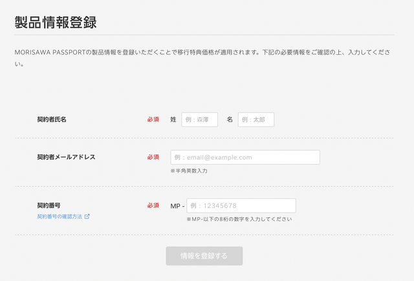Click the 姓 label before the first input
This screenshot has width=414, height=281.
tap(173, 120)
